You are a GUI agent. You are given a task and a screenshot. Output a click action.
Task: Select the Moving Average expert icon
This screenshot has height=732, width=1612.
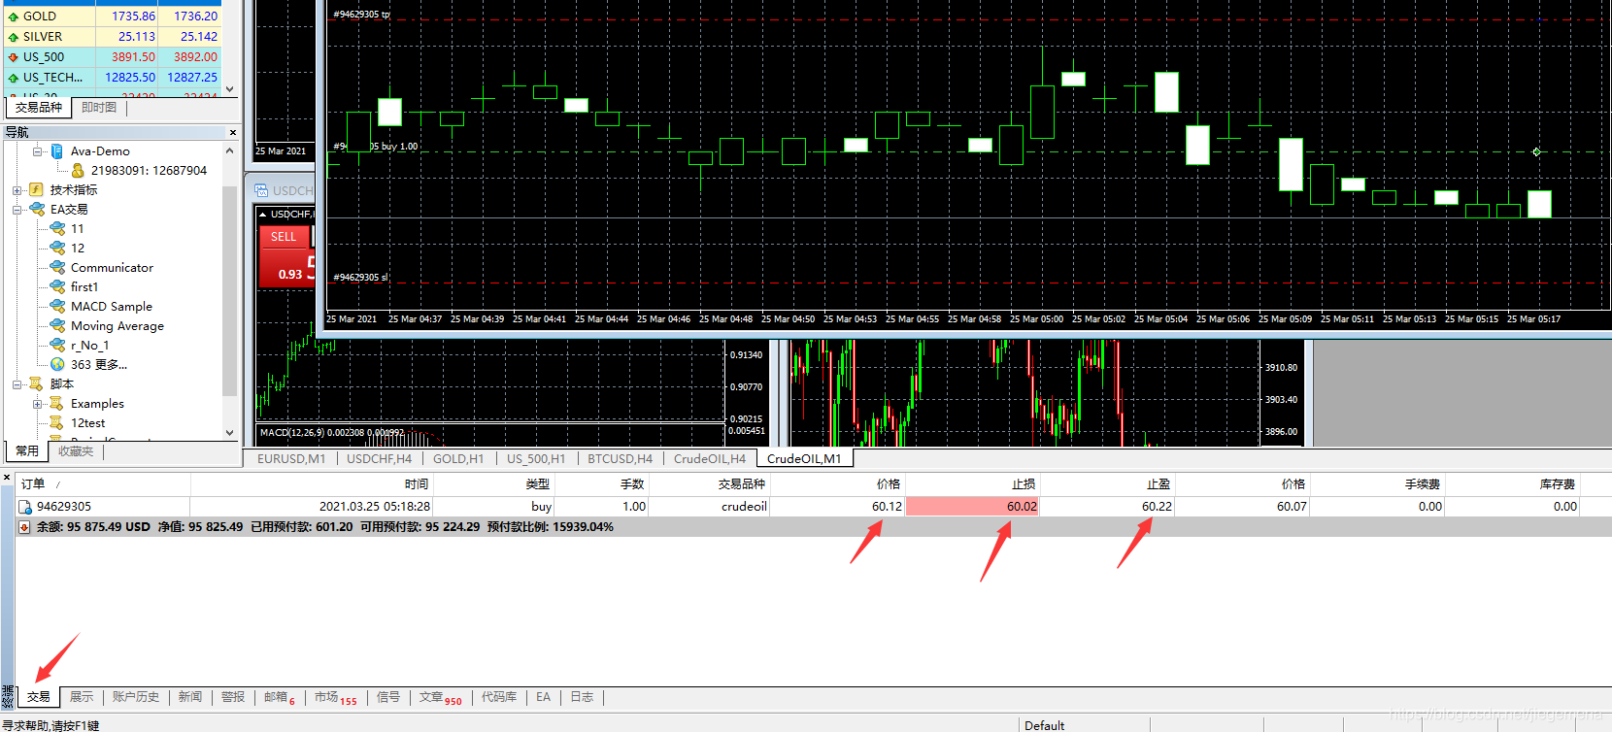57,326
